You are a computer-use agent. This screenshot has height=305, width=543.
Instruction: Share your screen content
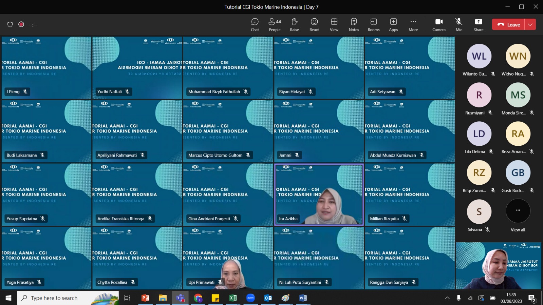coord(479,25)
